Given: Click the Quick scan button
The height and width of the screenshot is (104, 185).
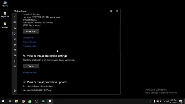Looking at the screenshot, I should [x=31, y=31].
